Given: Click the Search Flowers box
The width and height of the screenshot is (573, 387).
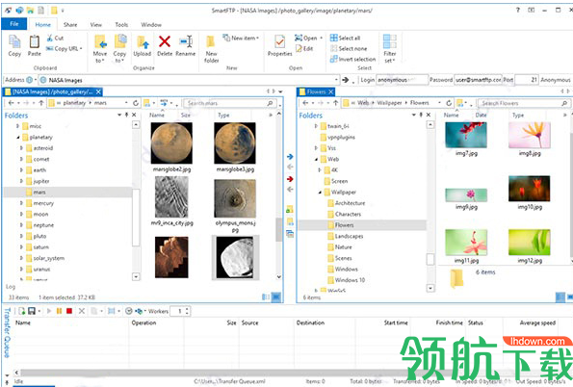Looking at the screenshot, I should 524,103.
